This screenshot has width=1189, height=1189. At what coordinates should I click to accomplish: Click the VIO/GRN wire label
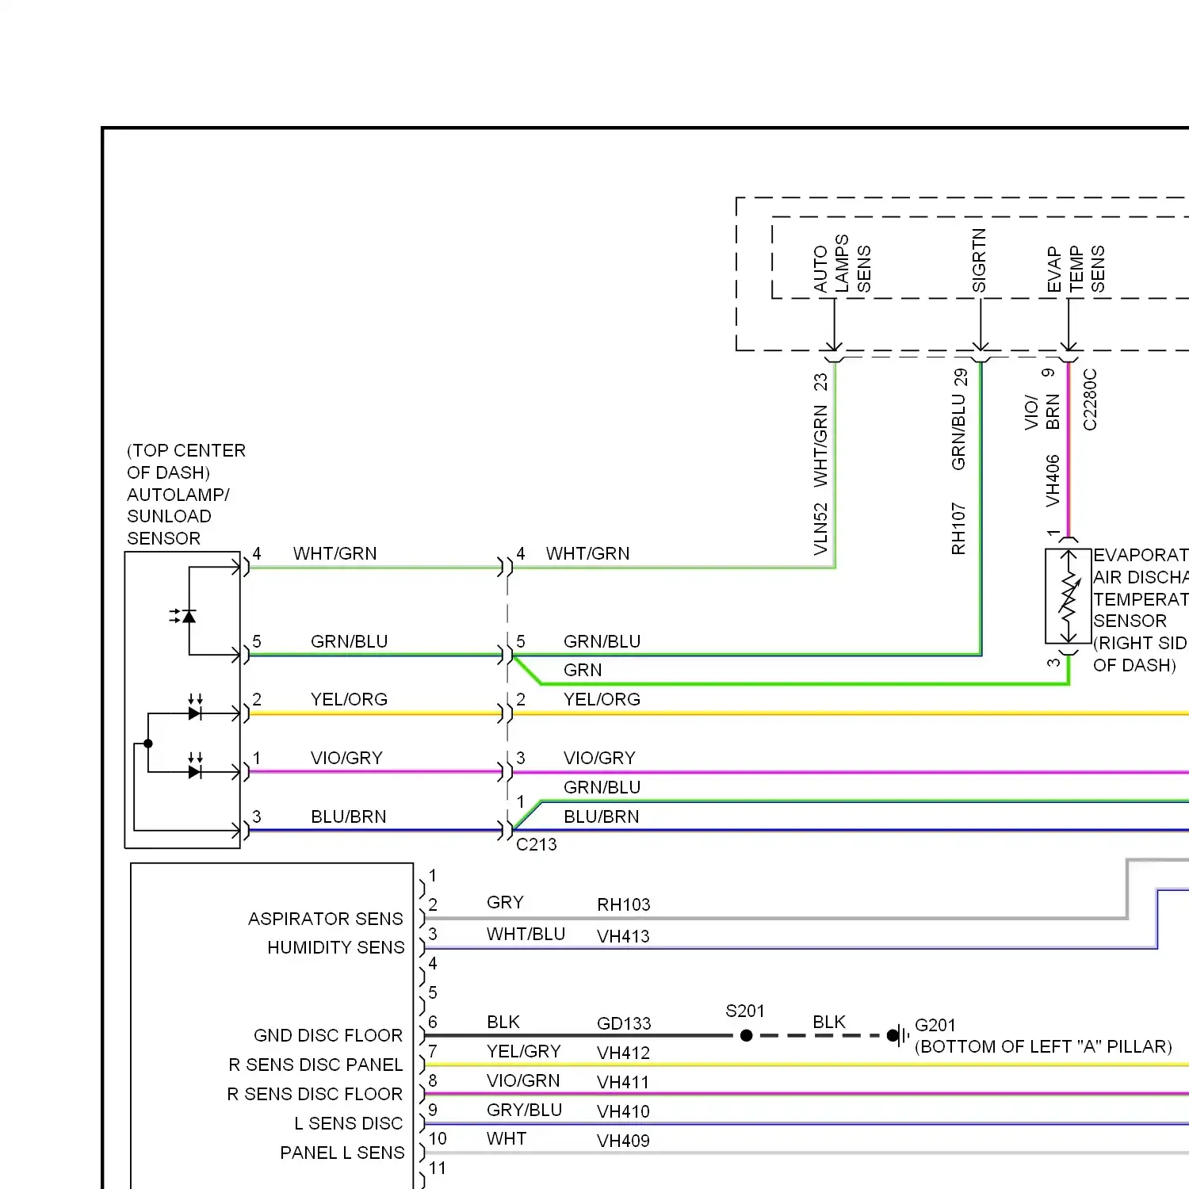point(523,1080)
